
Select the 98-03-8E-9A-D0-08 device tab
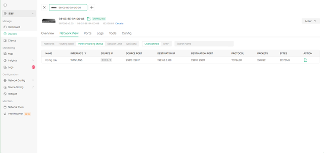click(68, 8)
